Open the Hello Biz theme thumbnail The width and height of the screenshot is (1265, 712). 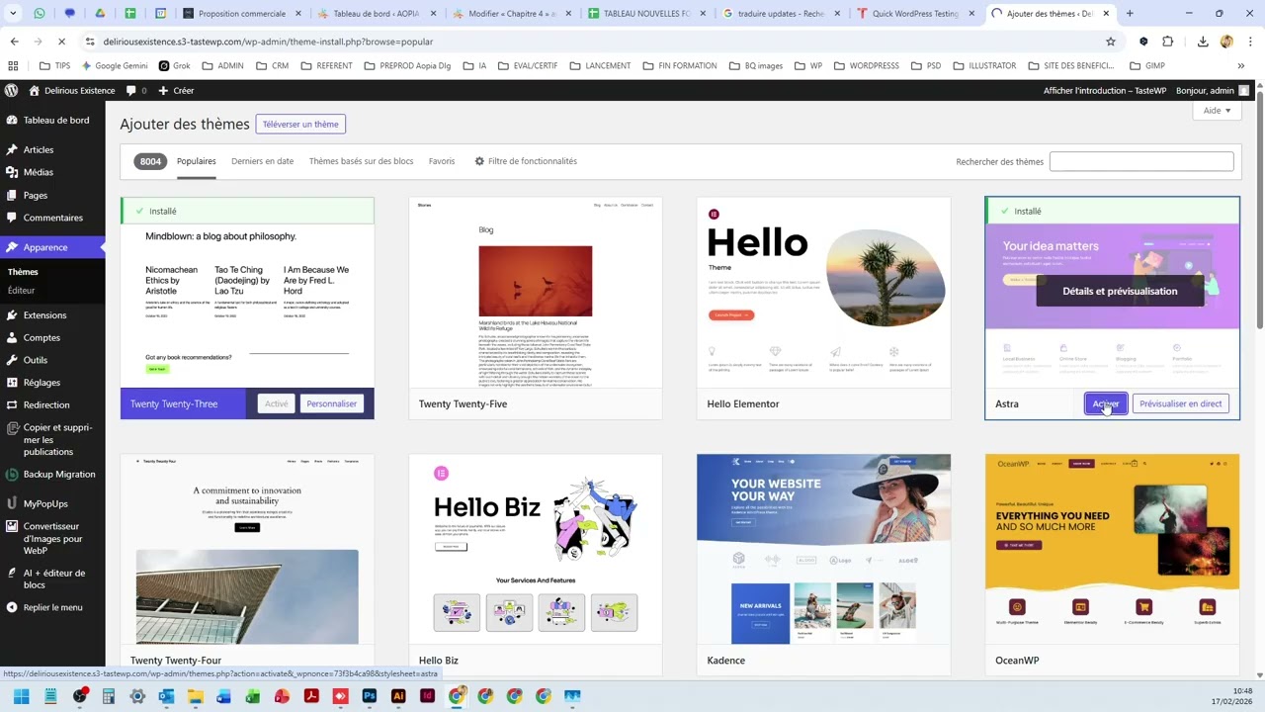[536, 549]
